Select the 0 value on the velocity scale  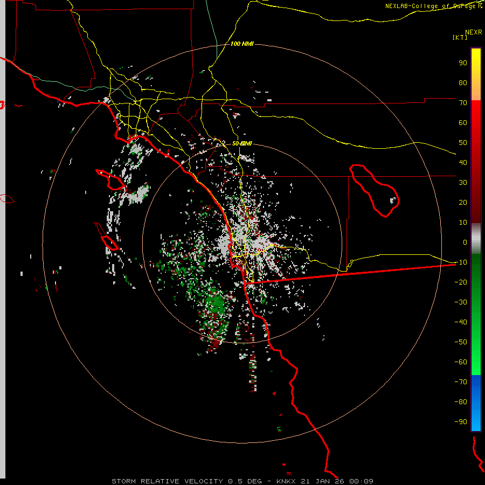pos(465,242)
